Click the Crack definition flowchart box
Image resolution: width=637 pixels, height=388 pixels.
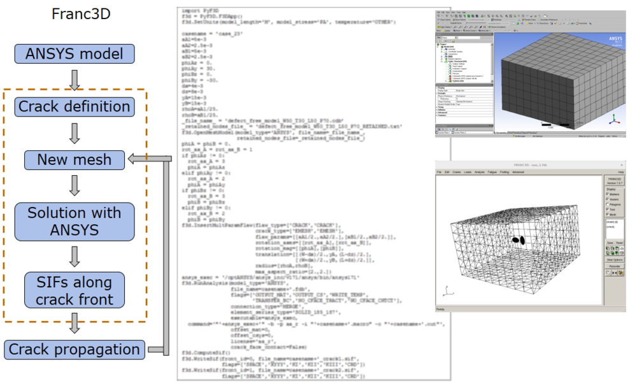click(x=75, y=107)
